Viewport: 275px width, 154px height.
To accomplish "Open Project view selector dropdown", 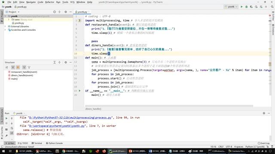I will (x=12, y=12).
